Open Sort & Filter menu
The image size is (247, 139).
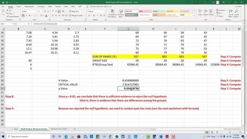[x=231, y=13]
